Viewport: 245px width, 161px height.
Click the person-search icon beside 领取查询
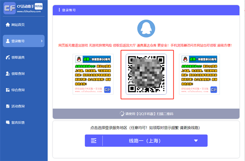coord(8,74)
